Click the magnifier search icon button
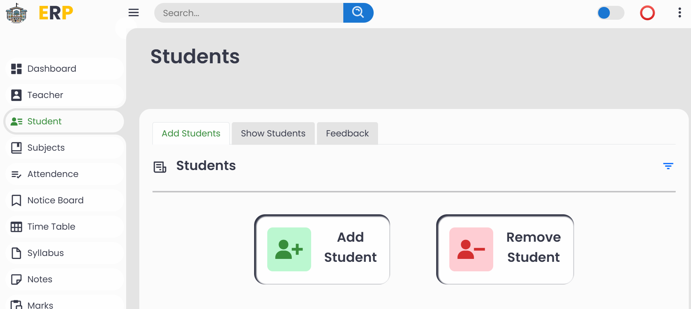Screen dimensions: 691x309 click(x=358, y=13)
